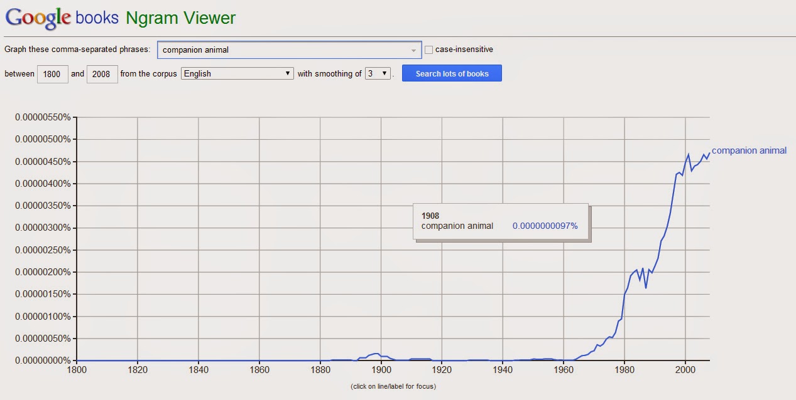796x400 pixels.
Task: Open the smoothing value dropdown
Action: click(378, 73)
